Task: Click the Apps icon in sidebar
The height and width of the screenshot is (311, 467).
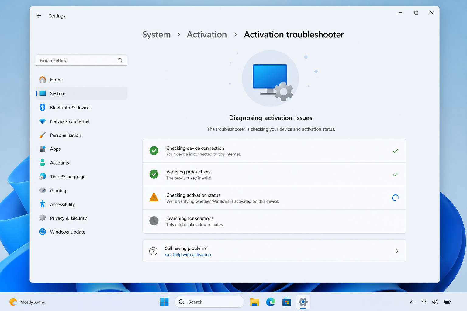Action: coord(43,149)
